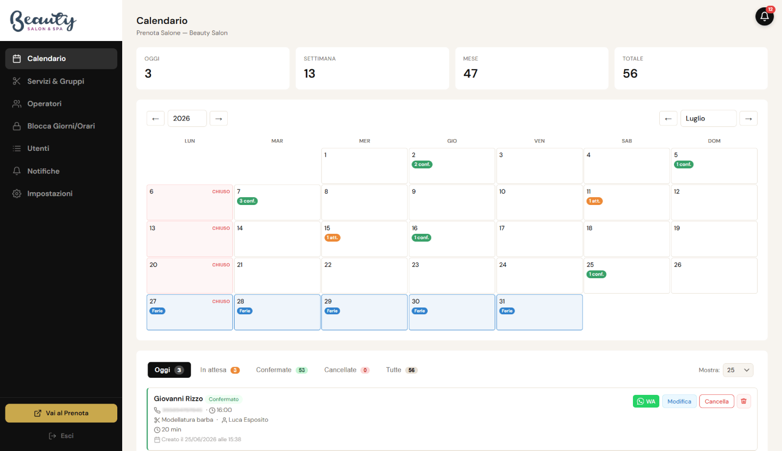Image resolution: width=782 pixels, height=451 pixels.
Task: Select day 1 in calendar
Action: (364, 166)
